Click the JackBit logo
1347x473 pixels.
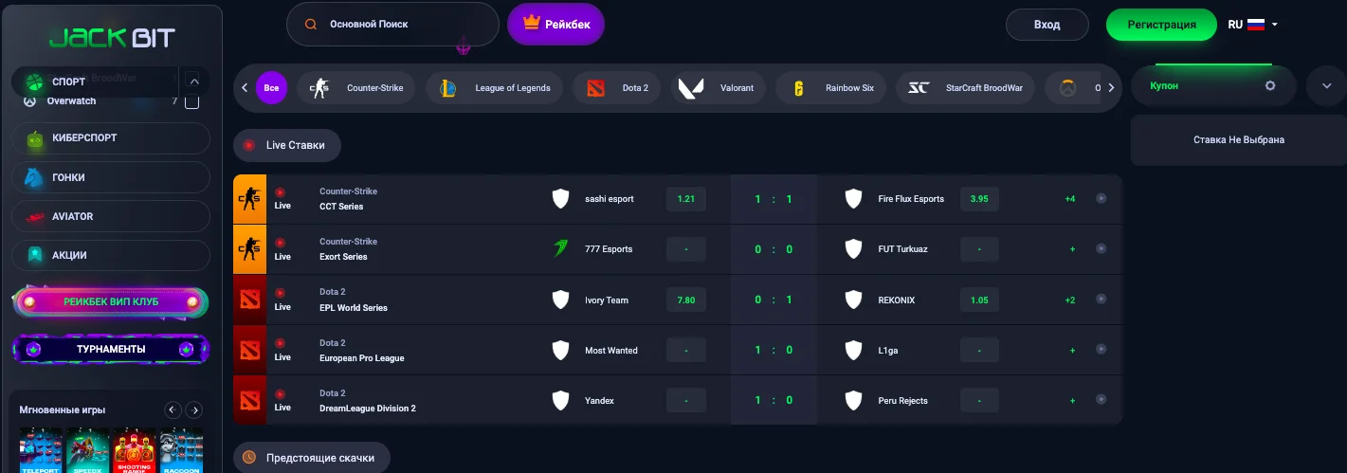click(x=112, y=38)
